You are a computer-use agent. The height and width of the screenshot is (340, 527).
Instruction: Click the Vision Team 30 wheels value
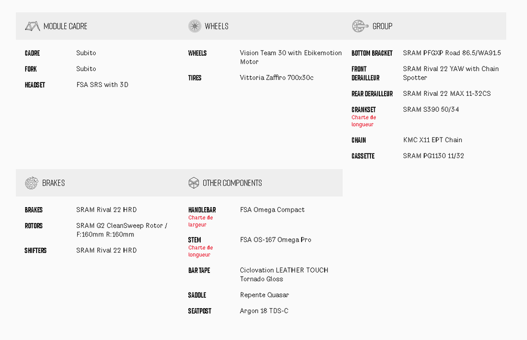point(291,57)
